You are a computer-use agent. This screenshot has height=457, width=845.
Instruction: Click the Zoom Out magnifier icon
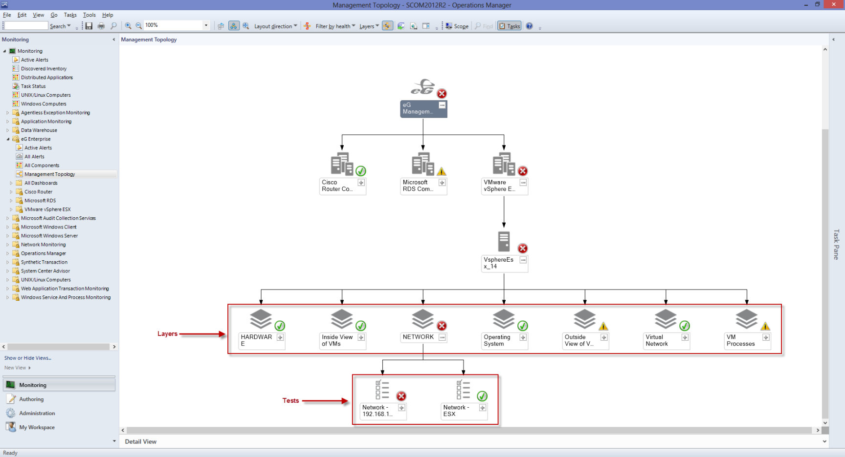[139, 26]
